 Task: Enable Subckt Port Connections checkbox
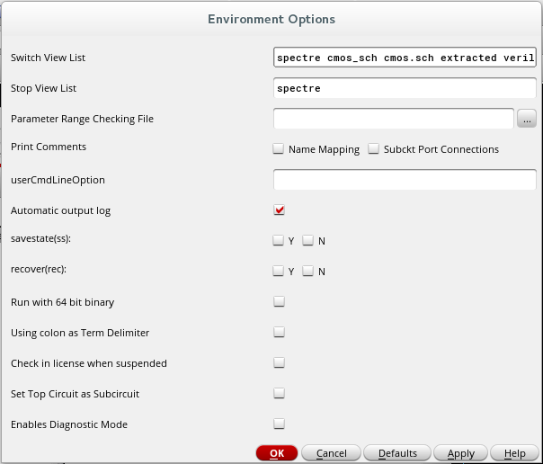(x=373, y=148)
